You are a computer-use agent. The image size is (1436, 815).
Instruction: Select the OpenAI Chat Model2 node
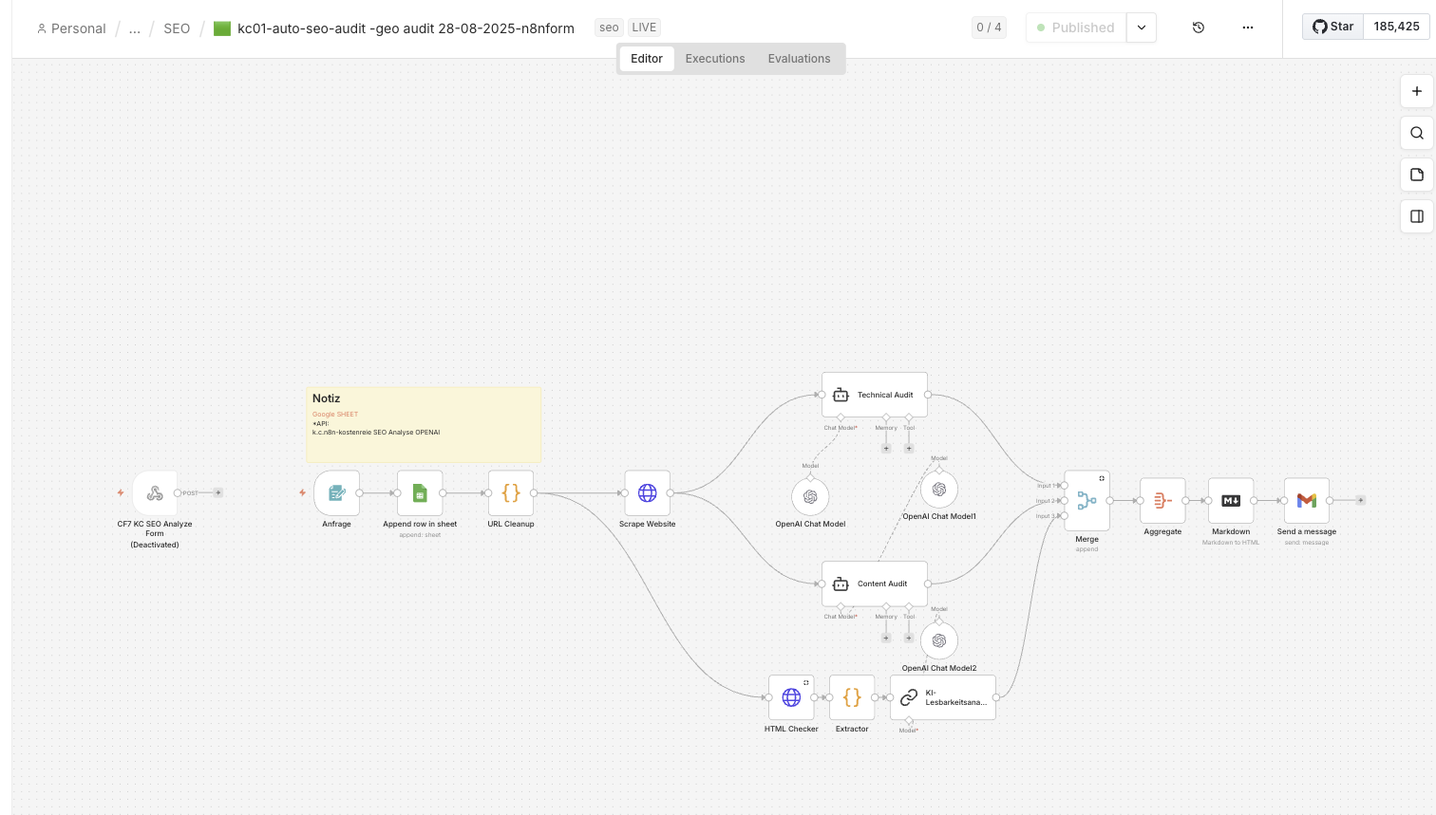[x=939, y=640]
